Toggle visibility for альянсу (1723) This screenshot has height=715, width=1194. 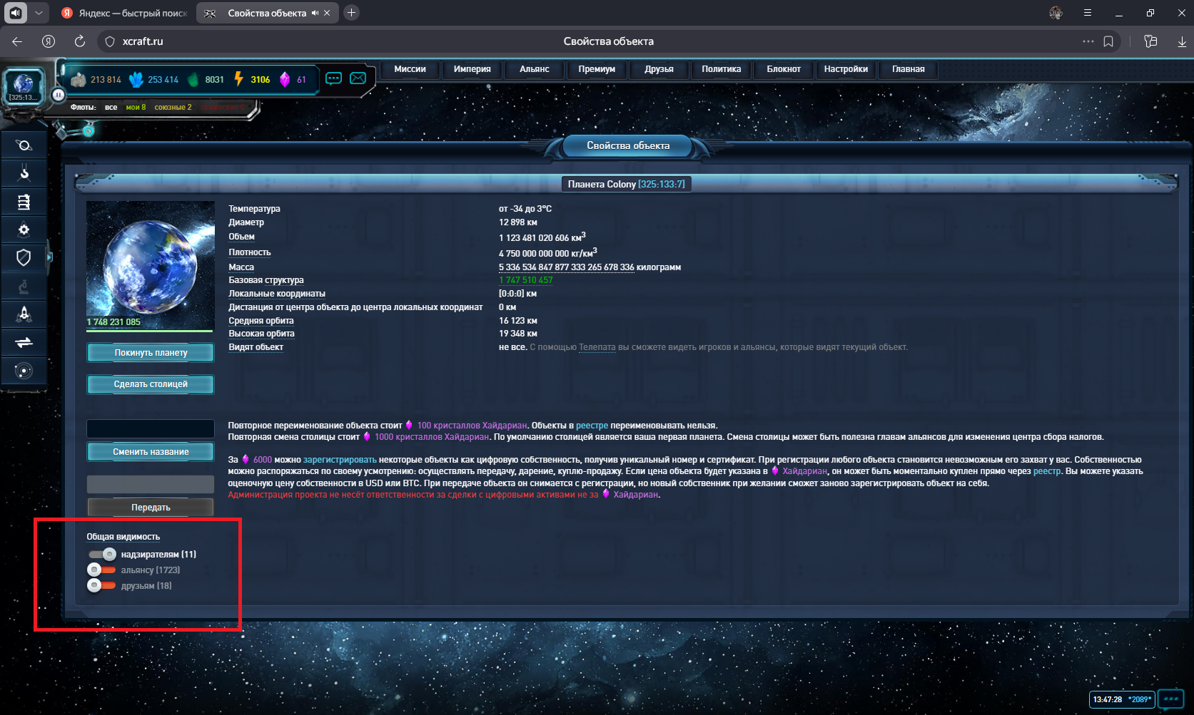coord(101,570)
